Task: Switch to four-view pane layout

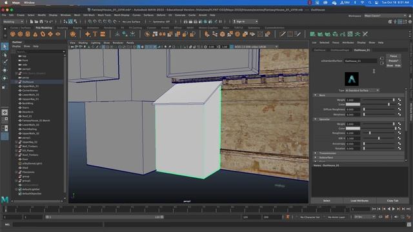Action: tap(5, 121)
